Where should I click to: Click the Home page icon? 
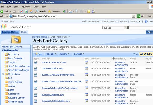(31, 11)
